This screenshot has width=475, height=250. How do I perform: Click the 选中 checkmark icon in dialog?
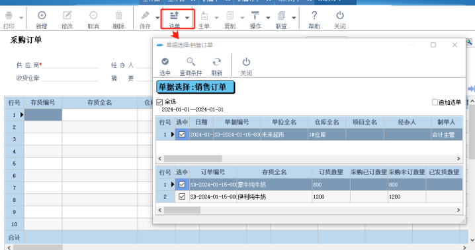[165, 61]
